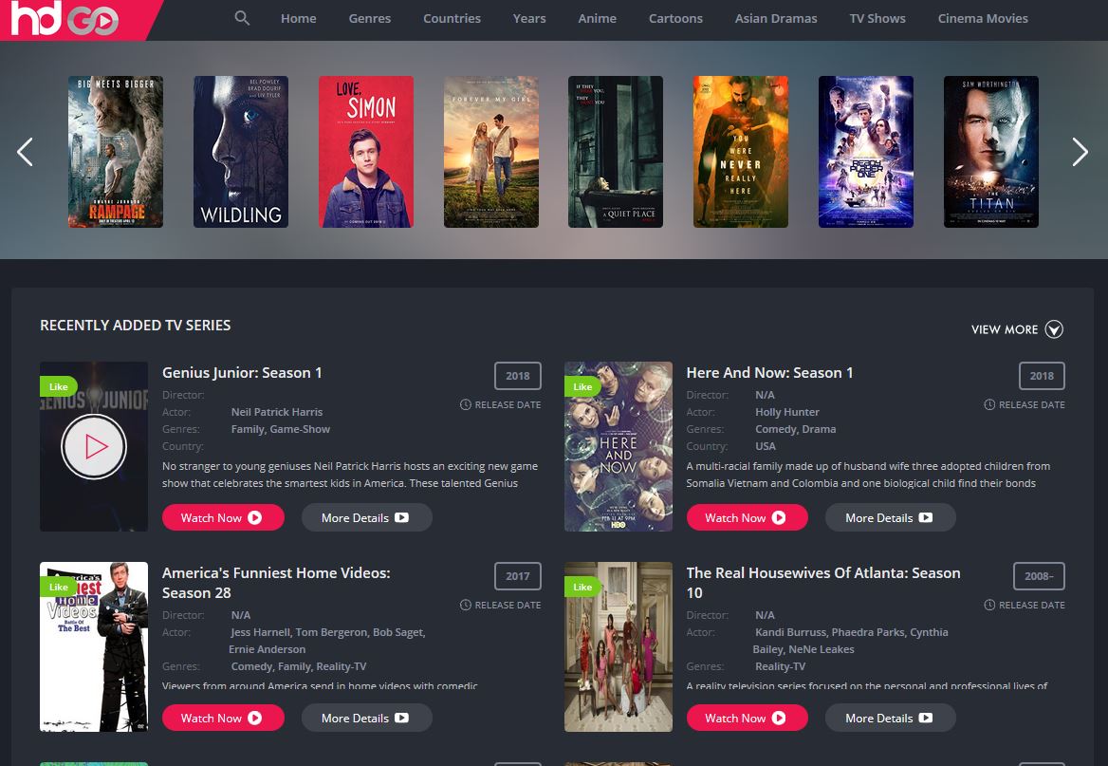This screenshot has width=1108, height=766.
Task: Open the Countries menu
Action: pos(452,18)
